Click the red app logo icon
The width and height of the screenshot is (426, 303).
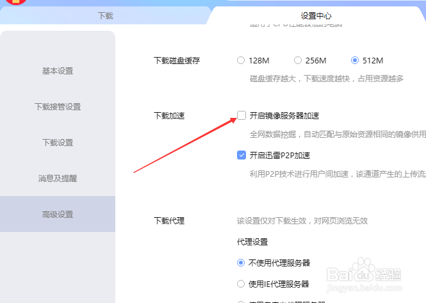tap(16, 2)
